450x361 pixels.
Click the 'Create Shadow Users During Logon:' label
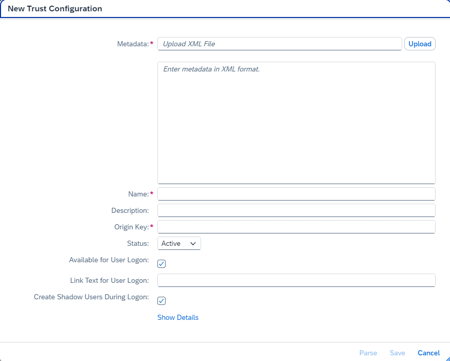point(91,297)
